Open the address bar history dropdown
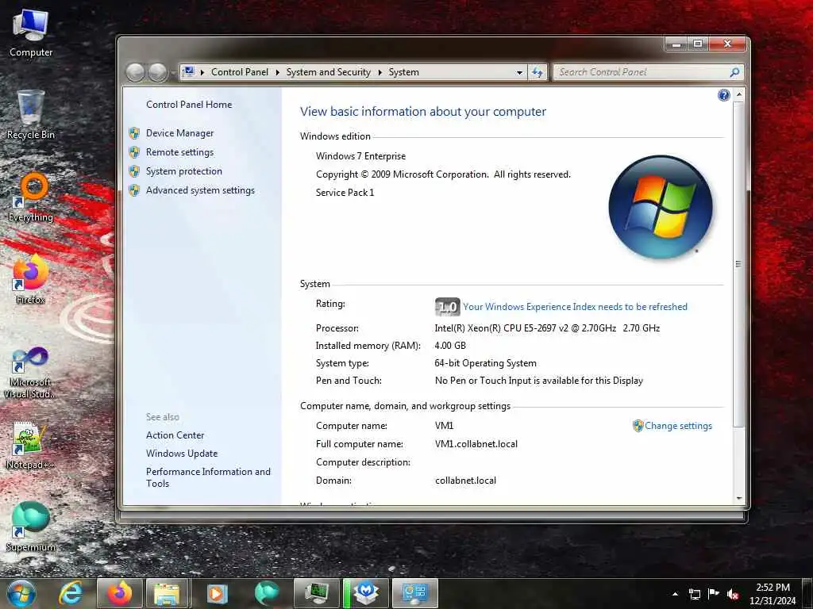813x609 pixels. [x=519, y=72]
